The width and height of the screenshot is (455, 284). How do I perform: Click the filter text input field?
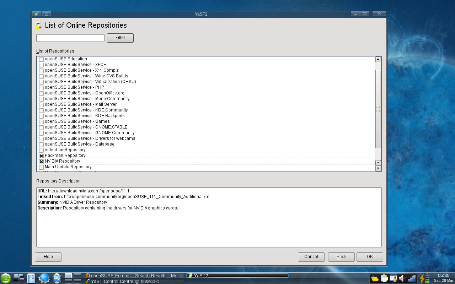pyautogui.click(x=70, y=38)
